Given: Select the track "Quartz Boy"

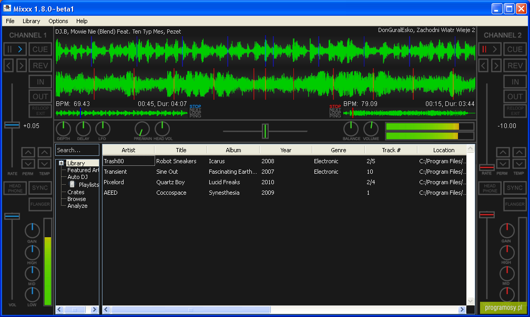Looking at the screenshot, I should (170, 182).
